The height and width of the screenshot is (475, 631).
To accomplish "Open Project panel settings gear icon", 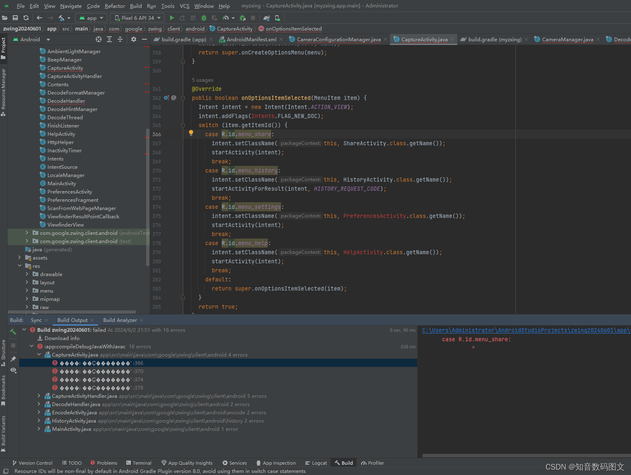I will pyautogui.click(x=133, y=39).
